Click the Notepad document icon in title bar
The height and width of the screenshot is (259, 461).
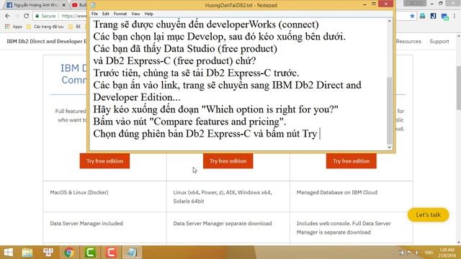pyautogui.click(x=93, y=5)
